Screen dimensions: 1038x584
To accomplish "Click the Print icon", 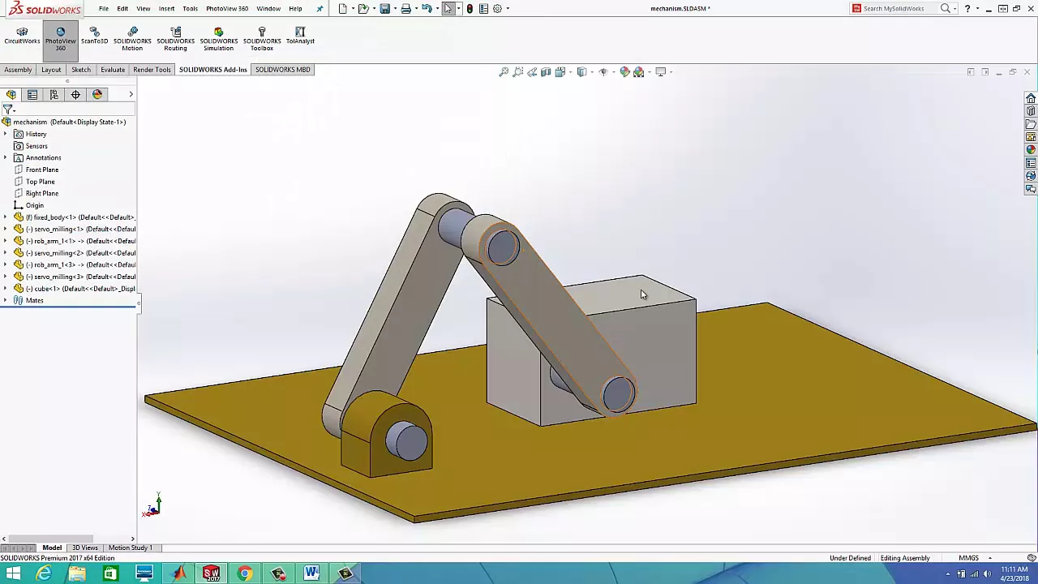I will pos(405,8).
